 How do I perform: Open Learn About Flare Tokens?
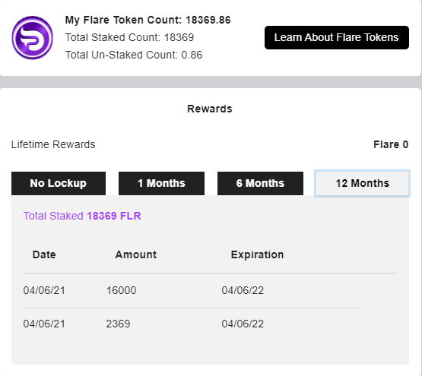[x=337, y=38]
